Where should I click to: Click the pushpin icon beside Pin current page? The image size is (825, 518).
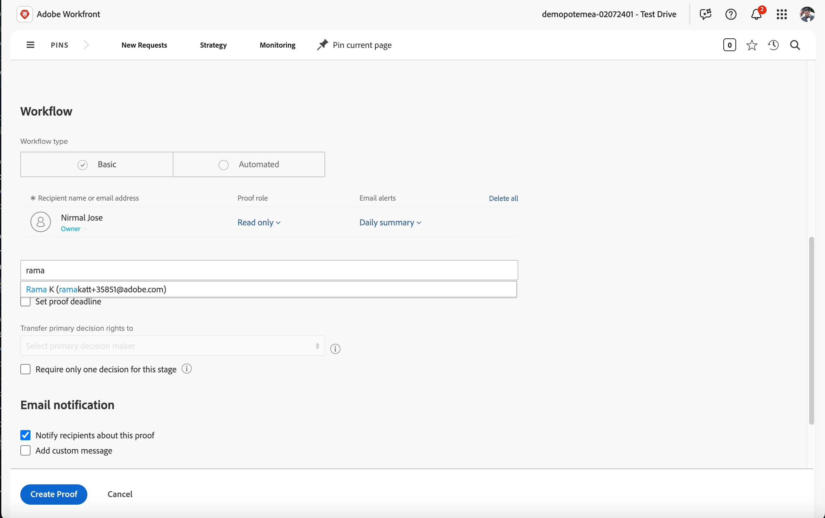[x=322, y=45]
